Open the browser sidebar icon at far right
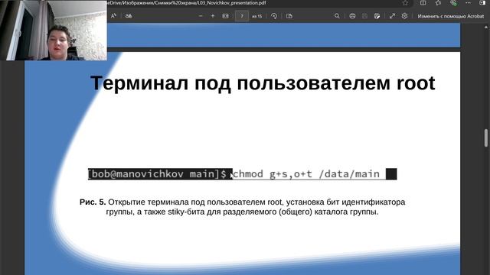The height and width of the screenshot is (275, 490). (482, 3)
